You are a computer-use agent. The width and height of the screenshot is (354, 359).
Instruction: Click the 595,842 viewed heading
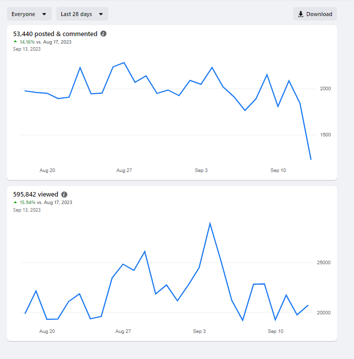[x=36, y=195]
